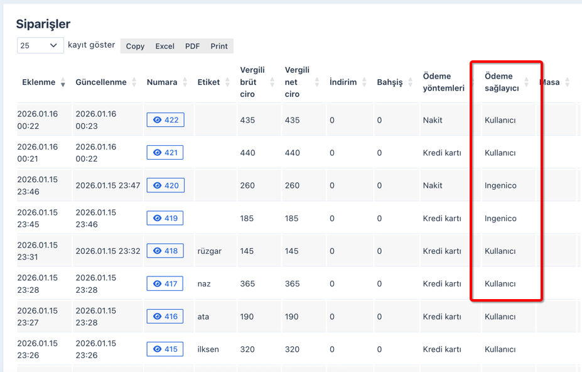This screenshot has width=582, height=372.
Task: View order 415 labeled ilksen
Action: tap(164, 349)
